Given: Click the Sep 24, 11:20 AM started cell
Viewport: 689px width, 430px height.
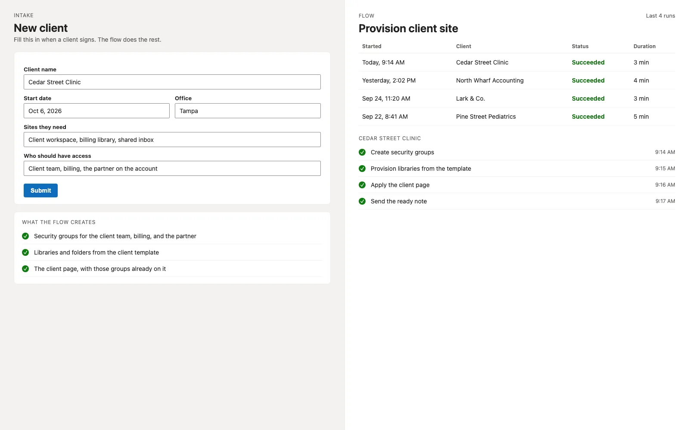Looking at the screenshot, I should pos(386,98).
